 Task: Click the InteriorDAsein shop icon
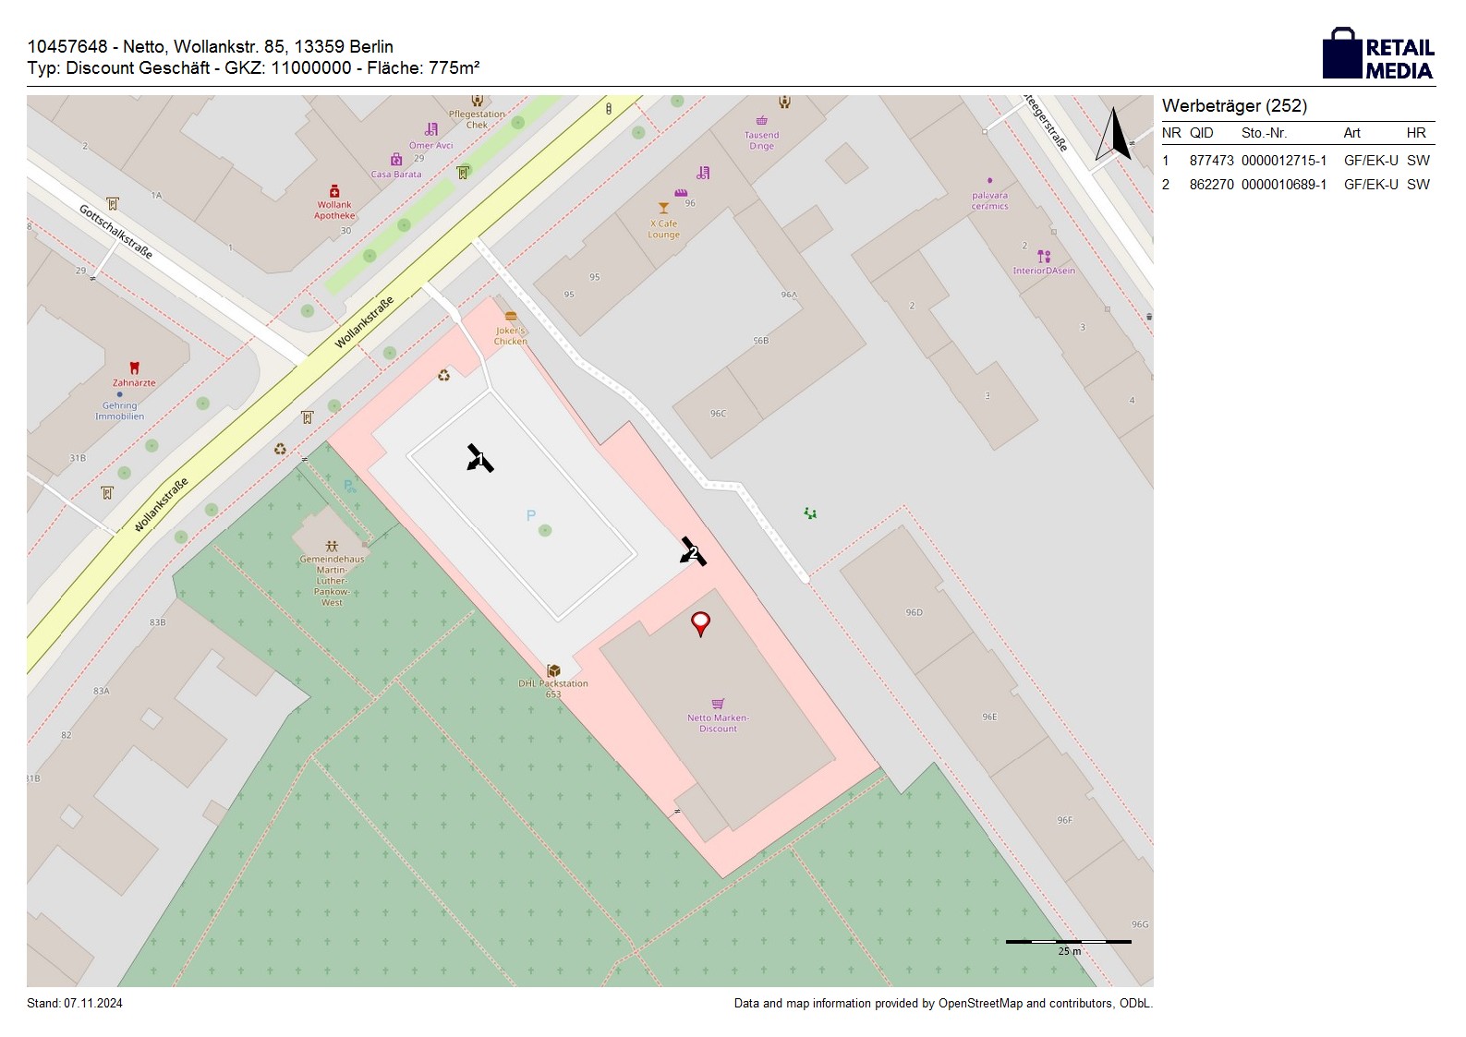click(x=1044, y=257)
